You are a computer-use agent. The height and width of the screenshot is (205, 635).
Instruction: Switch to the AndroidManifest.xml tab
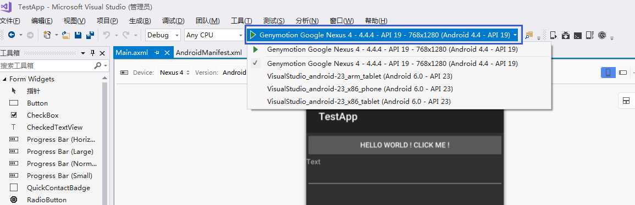pyautogui.click(x=209, y=53)
